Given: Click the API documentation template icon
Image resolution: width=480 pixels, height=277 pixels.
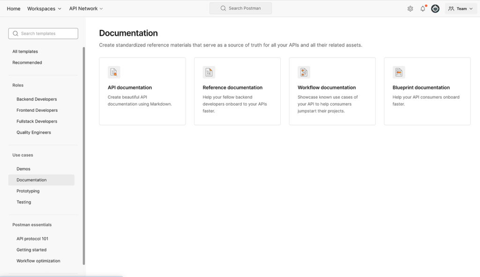Looking at the screenshot, I should (114, 72).
